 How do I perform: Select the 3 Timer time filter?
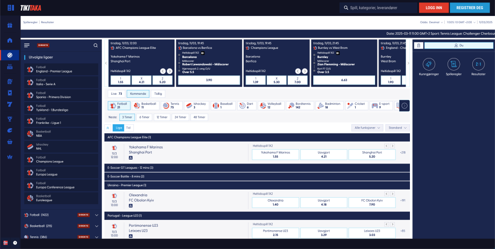coord(127,117)
